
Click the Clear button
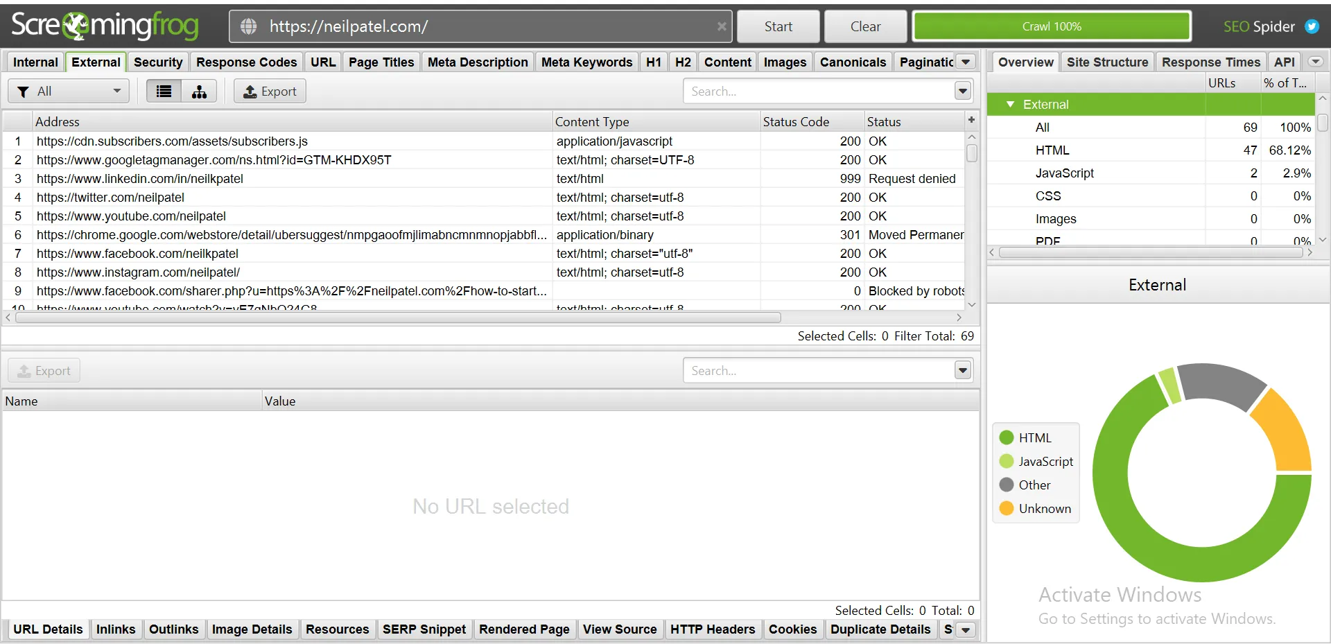(x=865, y=26)
